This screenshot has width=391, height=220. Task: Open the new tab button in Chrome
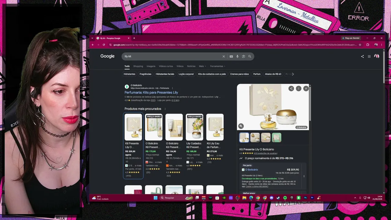pos(134,38)
